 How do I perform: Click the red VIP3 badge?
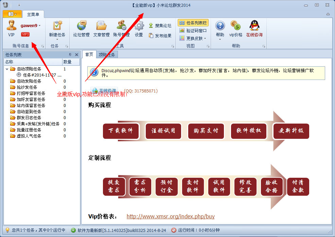[x=25, y=35]
